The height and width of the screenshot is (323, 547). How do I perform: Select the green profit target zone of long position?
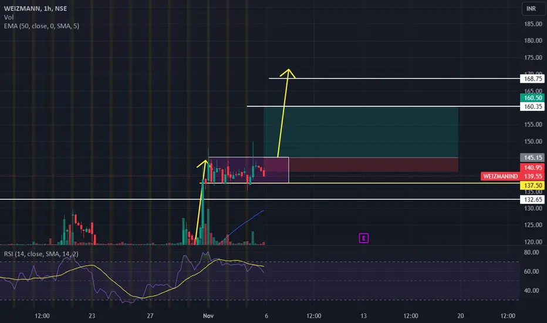[361, 132]
